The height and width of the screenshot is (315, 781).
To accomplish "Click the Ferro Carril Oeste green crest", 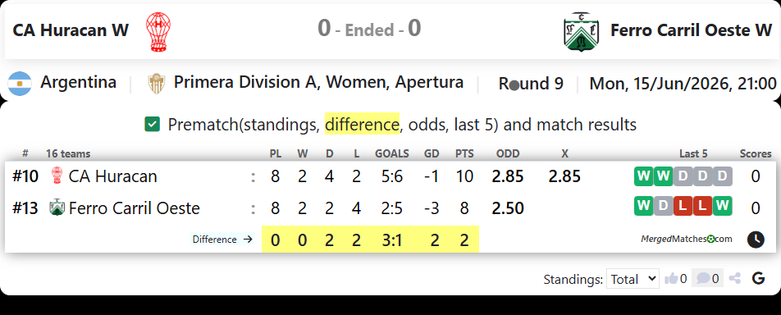I will point(582,31).
